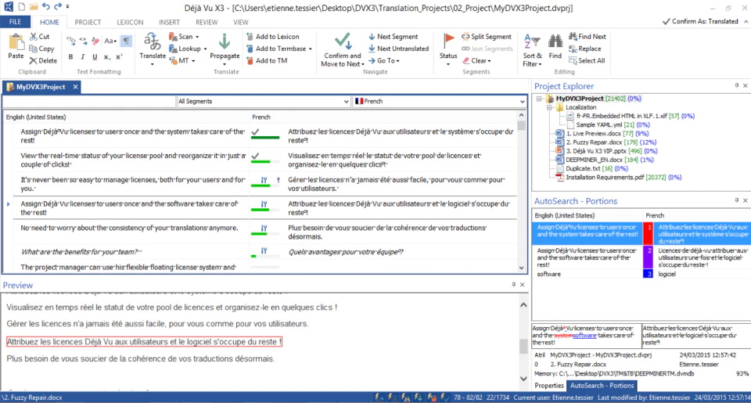Click Add to TM
This screenshot has height=403, width=751.
pos(267,60)
